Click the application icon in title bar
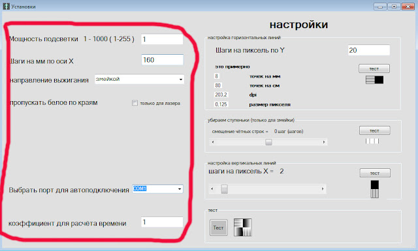Viewport: 418px width, 251px height. 6,6
